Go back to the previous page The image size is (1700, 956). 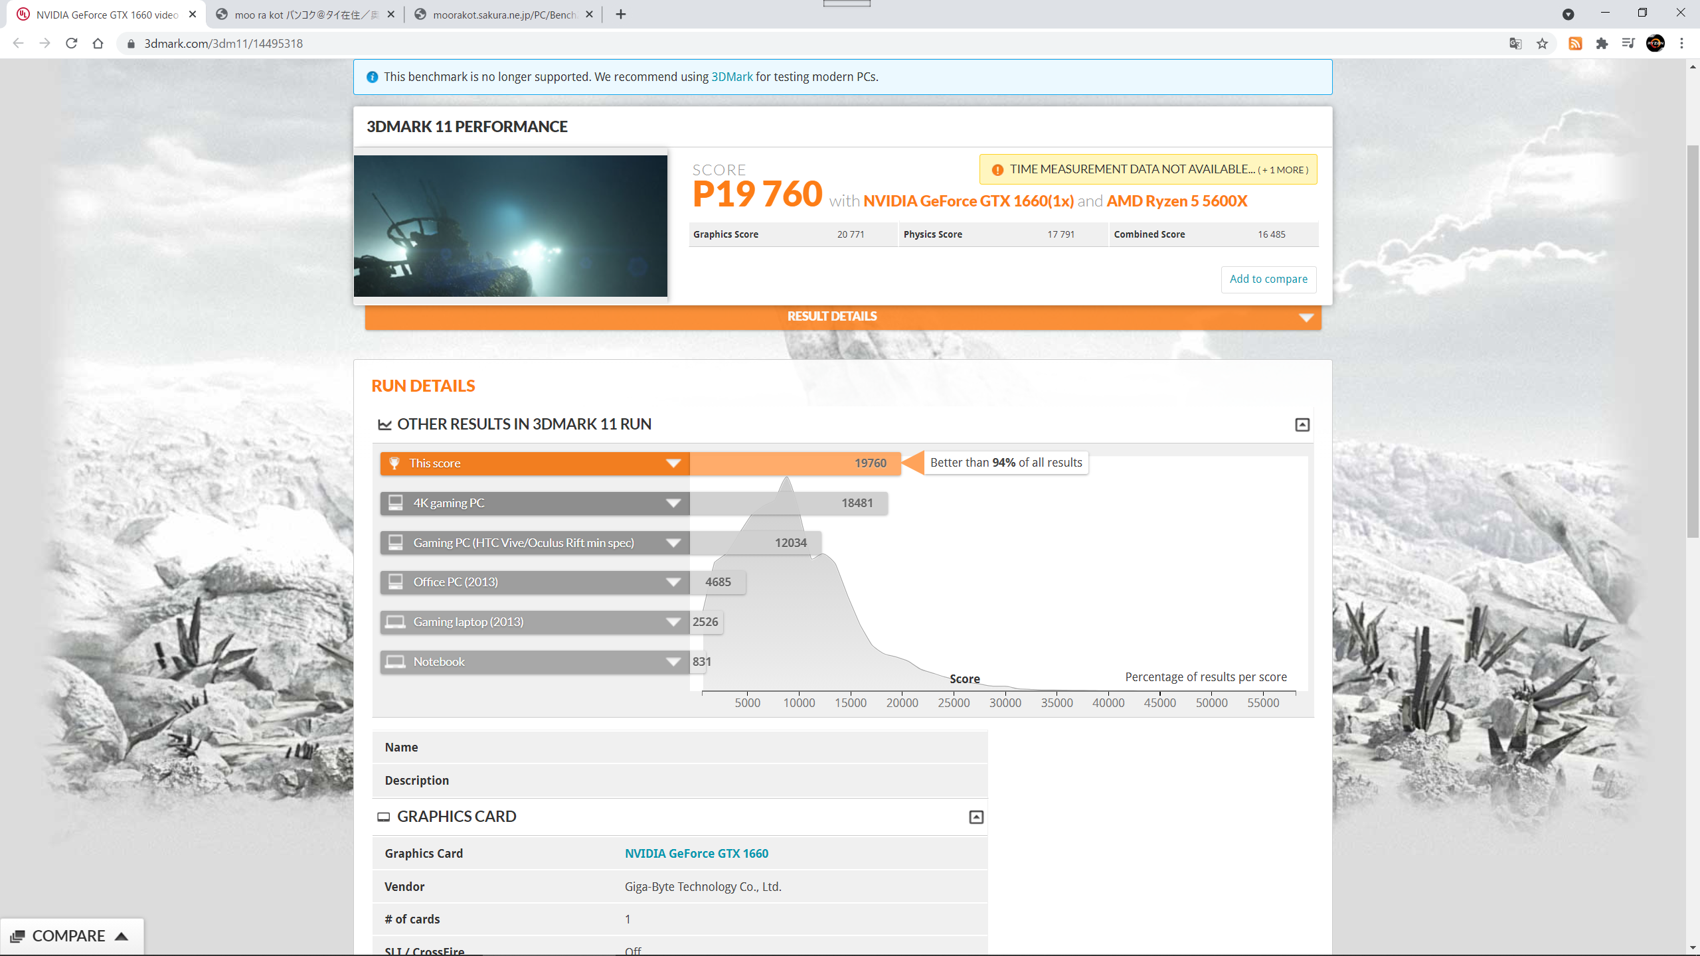coord(18,43)
